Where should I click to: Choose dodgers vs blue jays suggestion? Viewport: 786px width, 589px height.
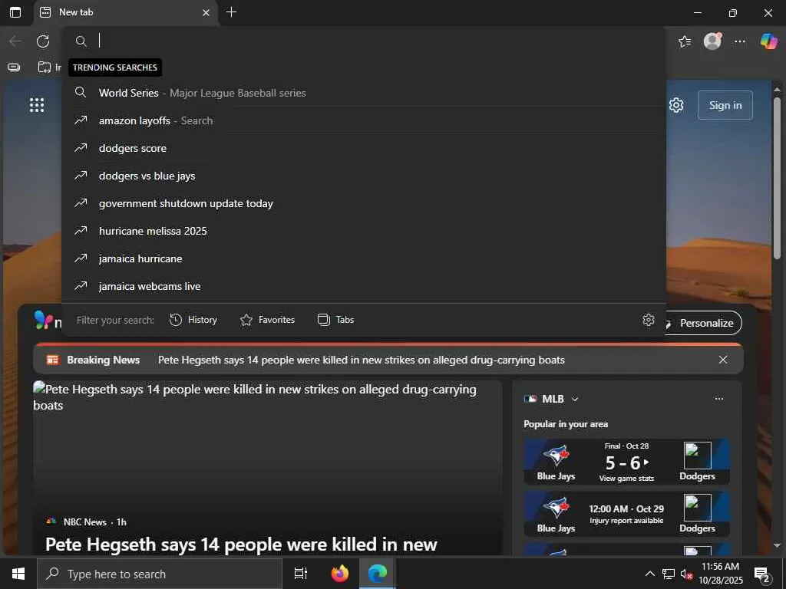(x=364, y=176)
